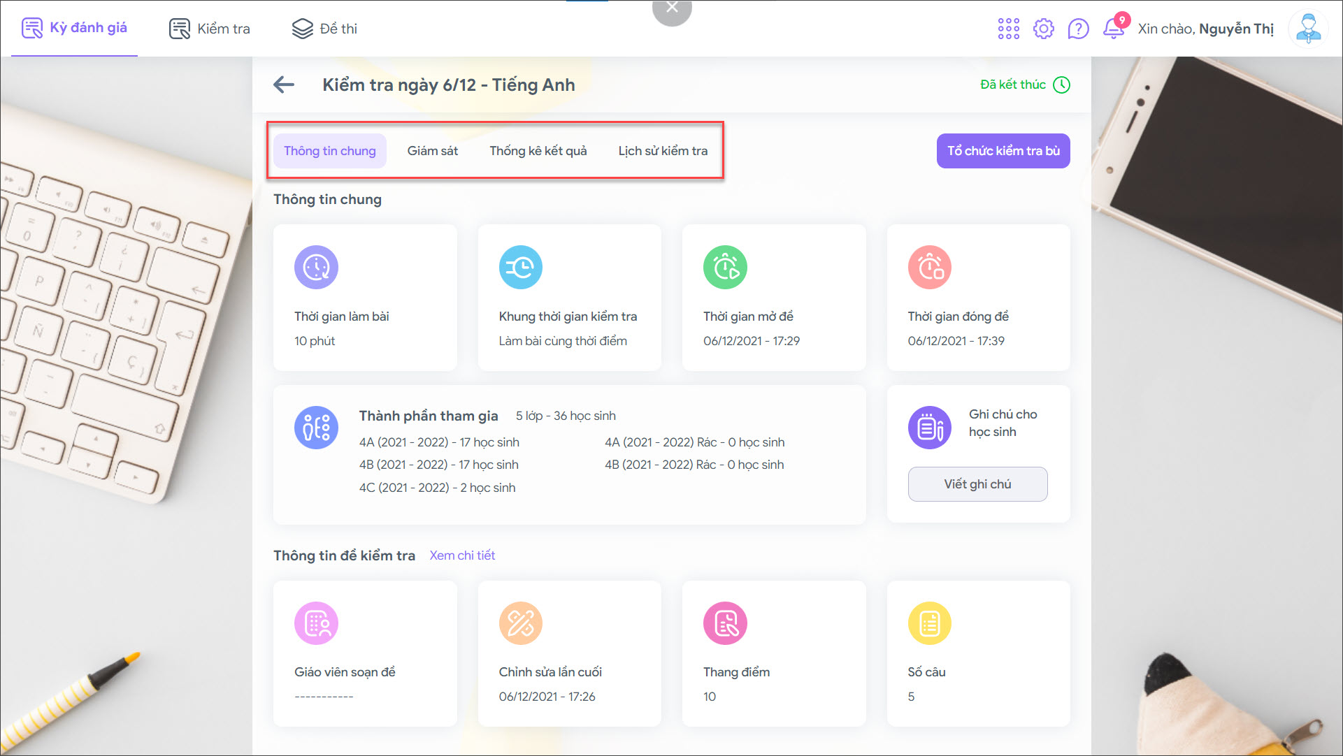Click the Thang điểm icon

(725, 623)
